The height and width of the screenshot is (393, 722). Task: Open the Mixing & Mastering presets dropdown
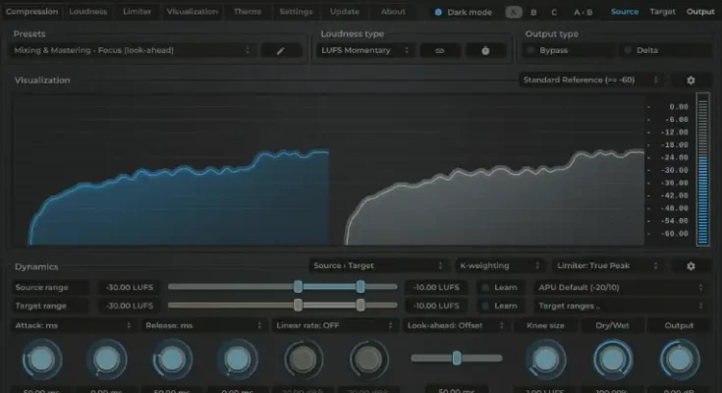(x=136, y=50)
